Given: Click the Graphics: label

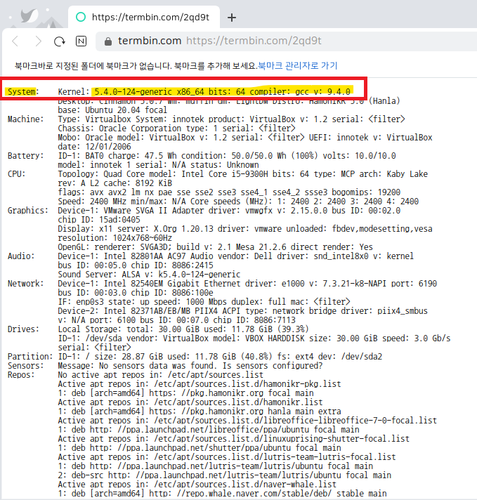Looking at the screenshot, I should (28, 211).
